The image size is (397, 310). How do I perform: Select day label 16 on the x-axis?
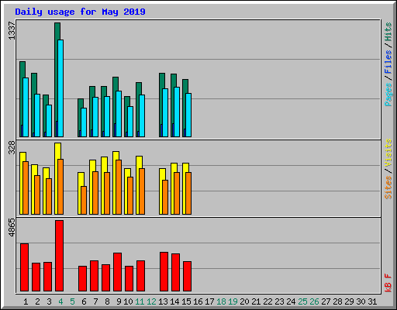pos(198,301)
